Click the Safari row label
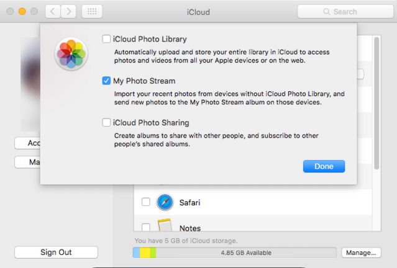This screenshot has width=397, height=268. [189, 202]
